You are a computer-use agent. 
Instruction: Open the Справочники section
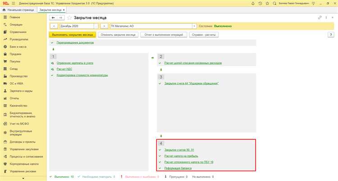18,32
